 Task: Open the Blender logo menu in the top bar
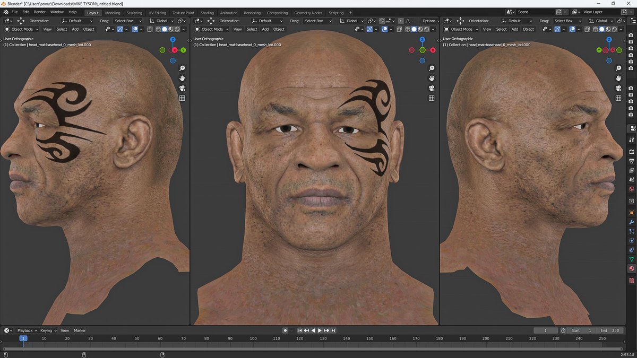[6, 12]
